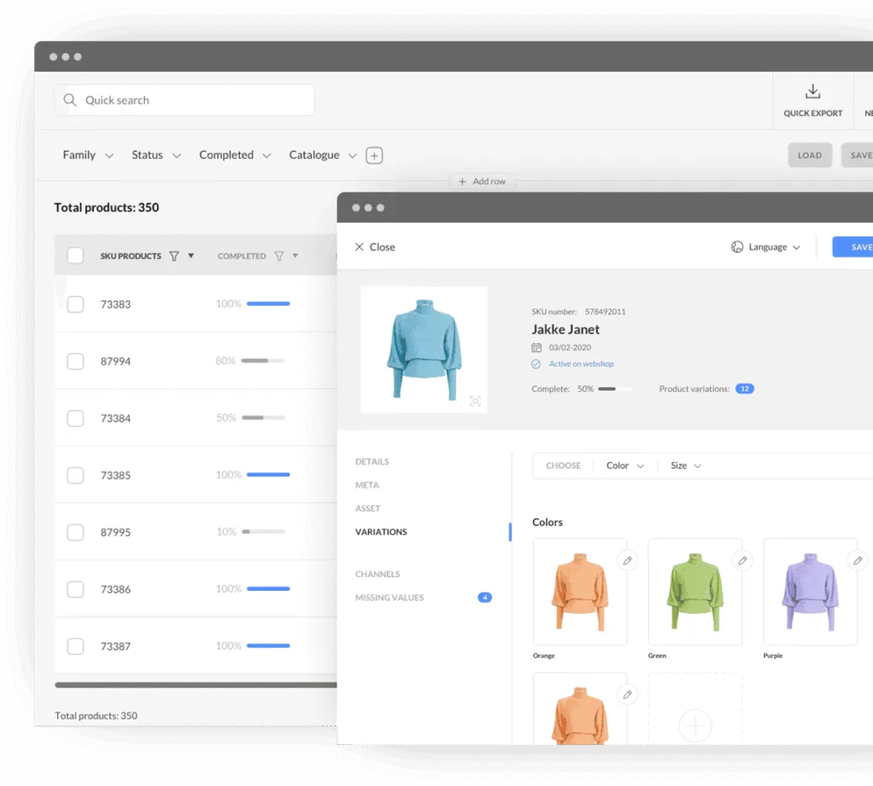Click the Quick Export download icon

tap(812, 91)
